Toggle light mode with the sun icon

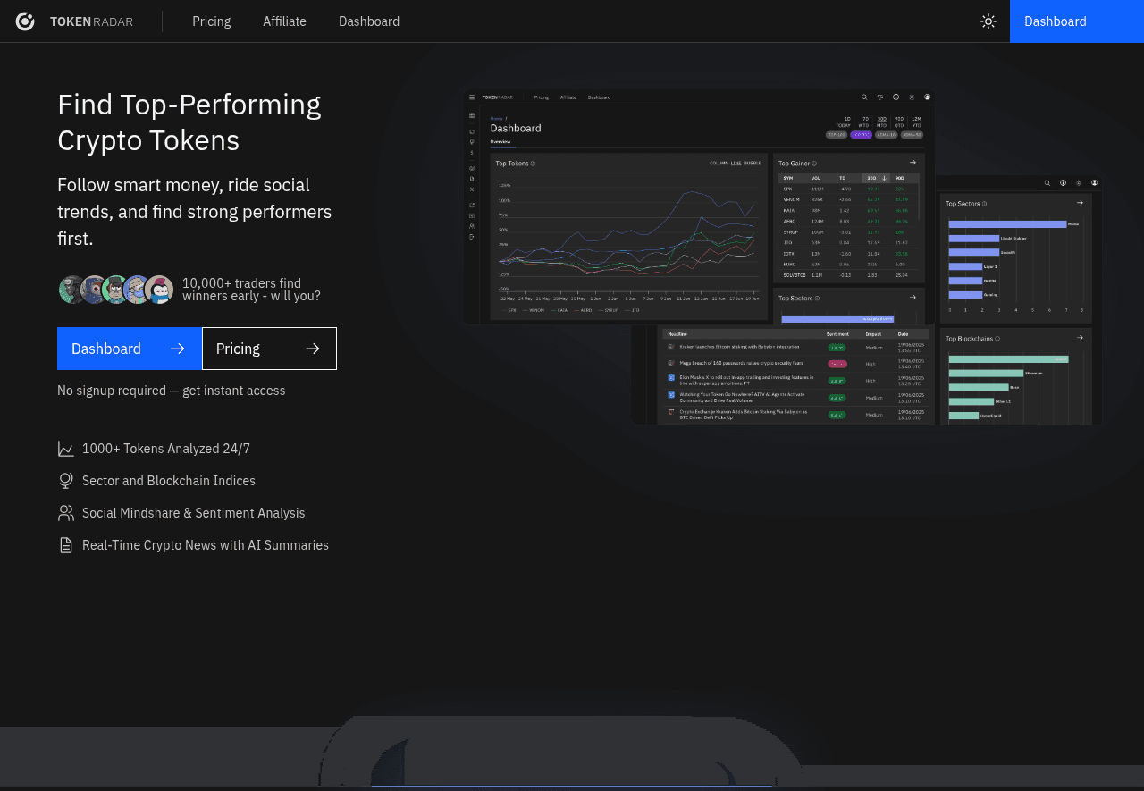[988, 21]
